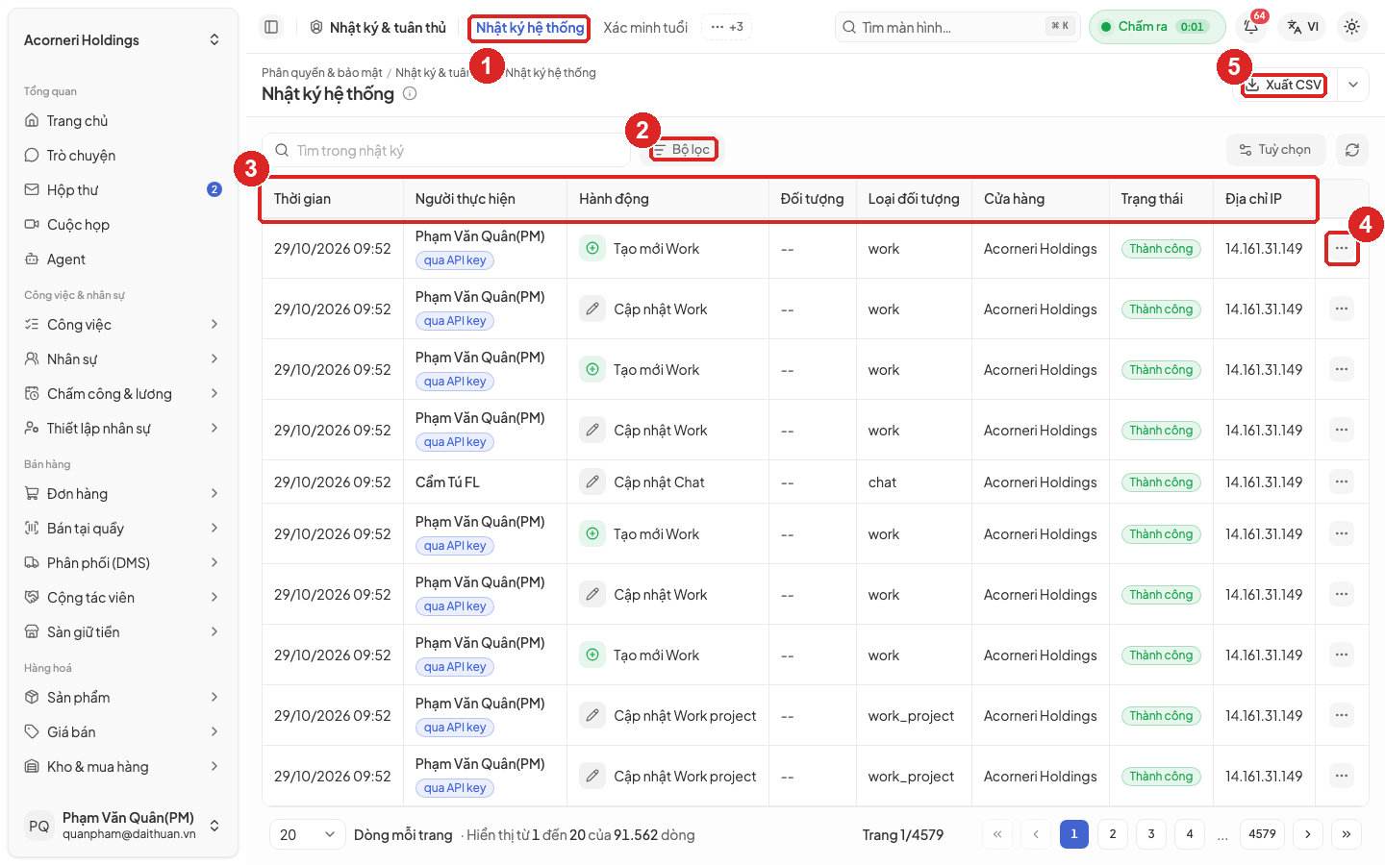Open the +3 more tabs menu
This screenshot has height=865, width=1385.
tap(727, 27)
